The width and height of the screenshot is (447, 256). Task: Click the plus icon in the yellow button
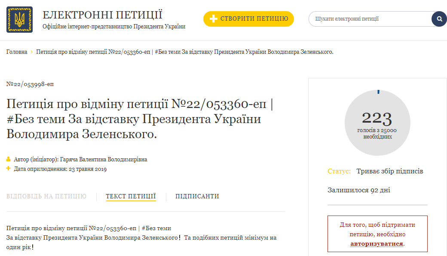(x=214, y=19)
